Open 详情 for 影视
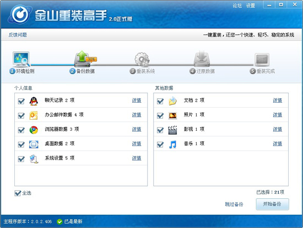The height and width of the screenshot is (228, 303). [278, 129]
